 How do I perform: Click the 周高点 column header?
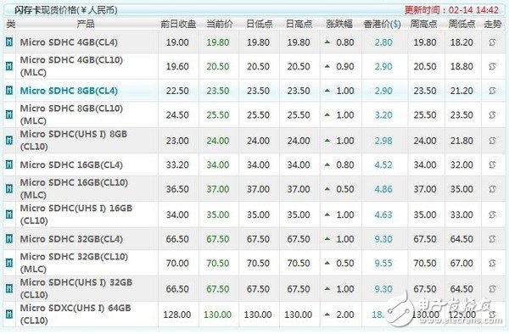423,24
